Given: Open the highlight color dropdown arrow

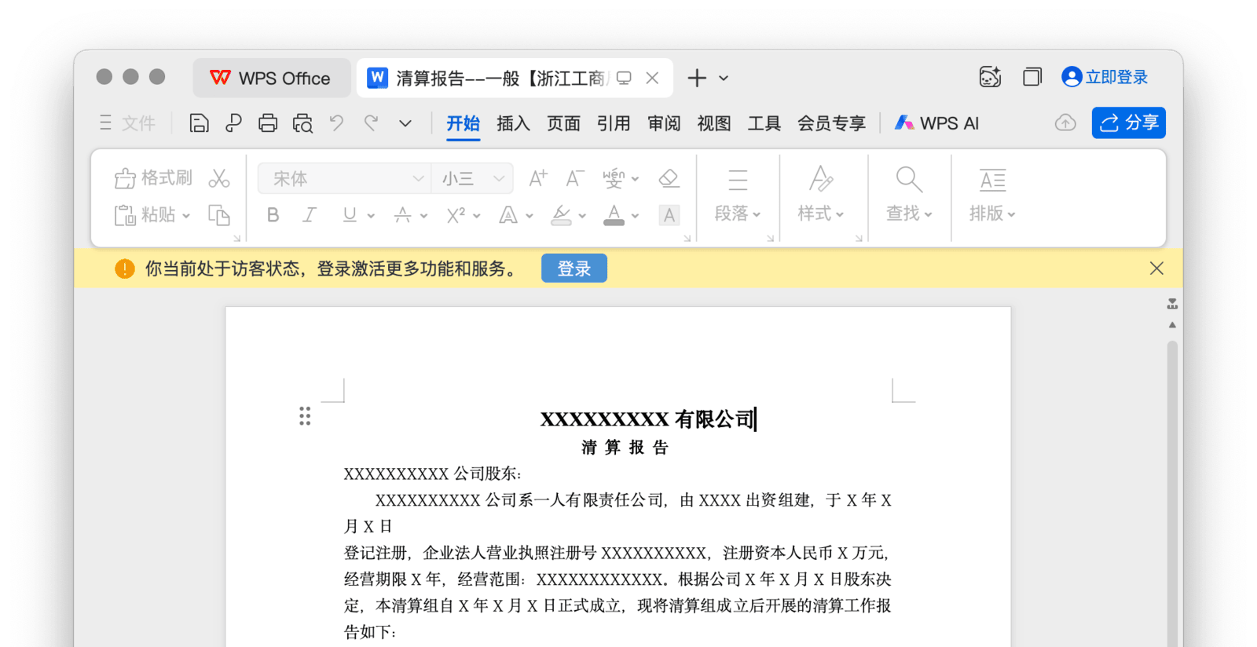Looking at the screenshot, I should 582,215.
